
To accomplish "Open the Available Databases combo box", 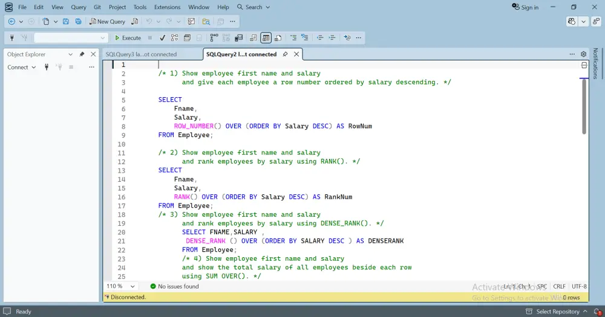I will 70,38.
